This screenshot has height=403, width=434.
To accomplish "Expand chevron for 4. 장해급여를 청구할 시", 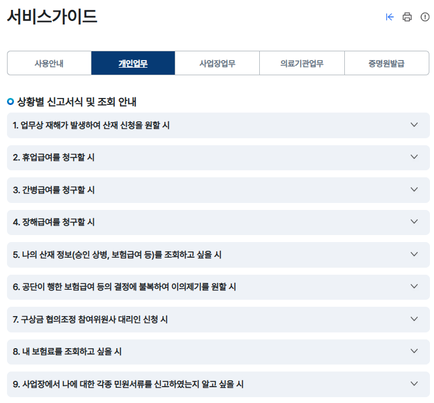I will [414, 222].
